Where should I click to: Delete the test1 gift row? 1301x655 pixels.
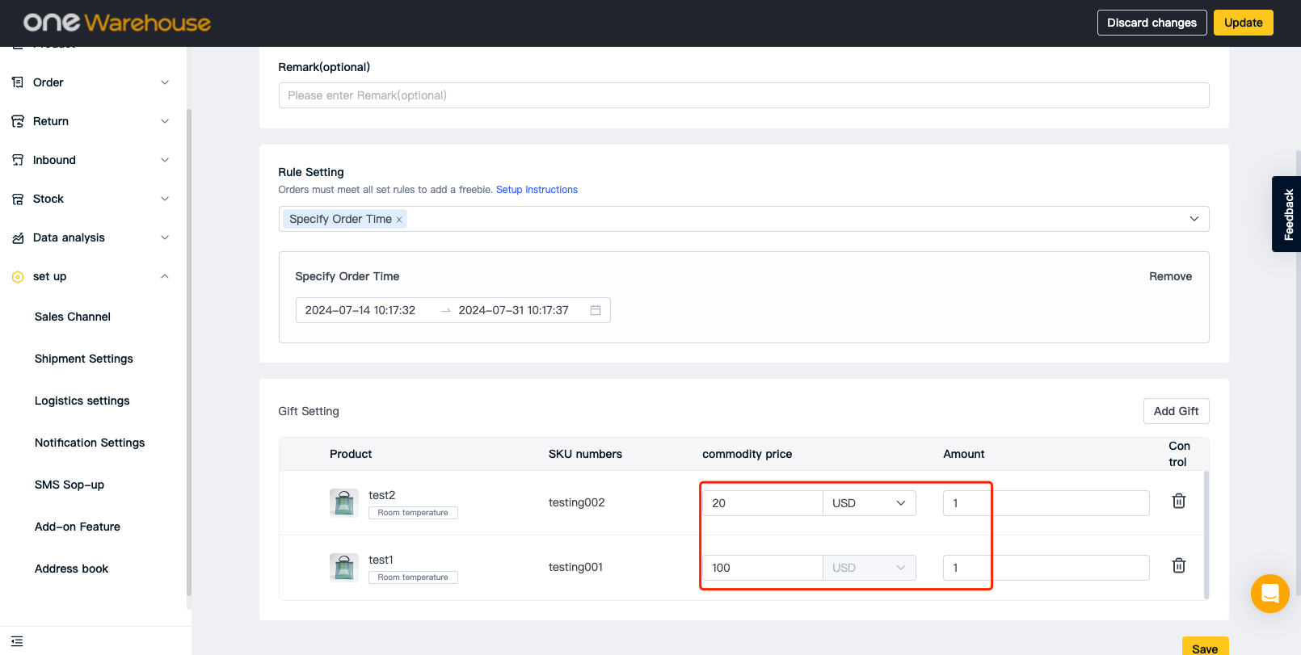point(1179,565)
